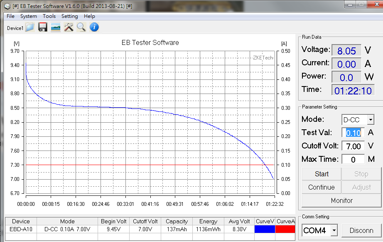Click the magnifying glass icon
Image resolution: width=383 pixels, height=242 pixels.
[81, 27]
